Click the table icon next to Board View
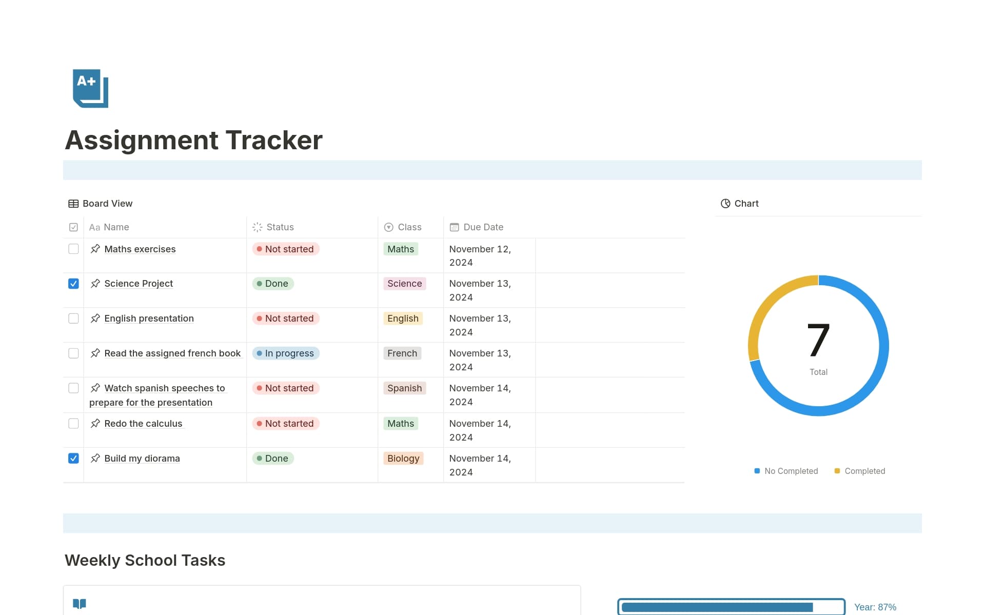 [x=73, y=203]
